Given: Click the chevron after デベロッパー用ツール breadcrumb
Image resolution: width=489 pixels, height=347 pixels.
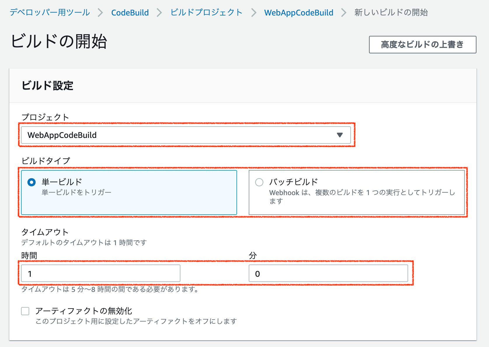Looking at the screenshot, I should coord(100,13).
